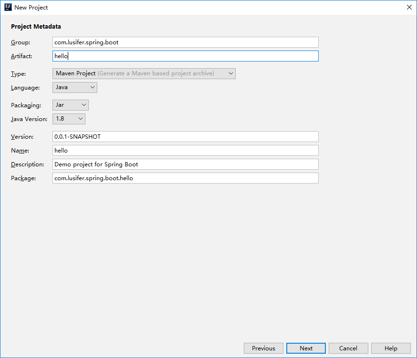
Task: Focus the Artifact input containing hello
Action: [185, 56]
